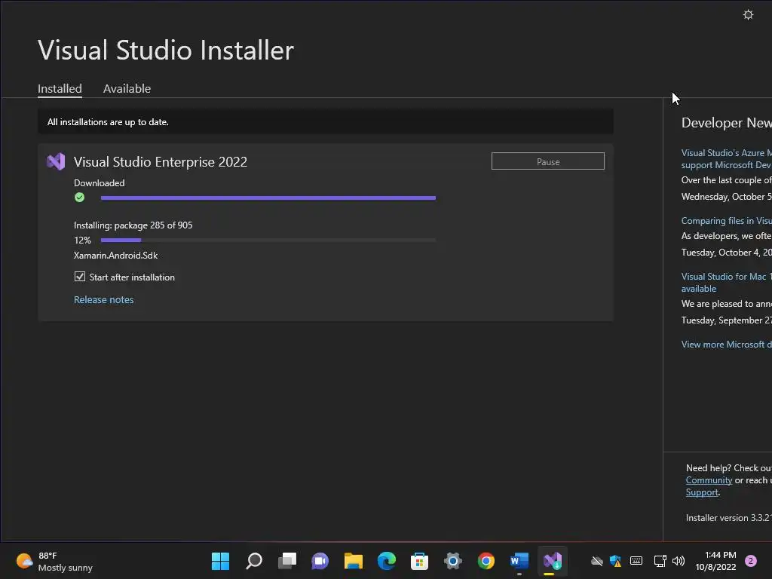Click the Xamarin.Android.Sdk package name
The image size is (772, 579).
tap(115, 255)
